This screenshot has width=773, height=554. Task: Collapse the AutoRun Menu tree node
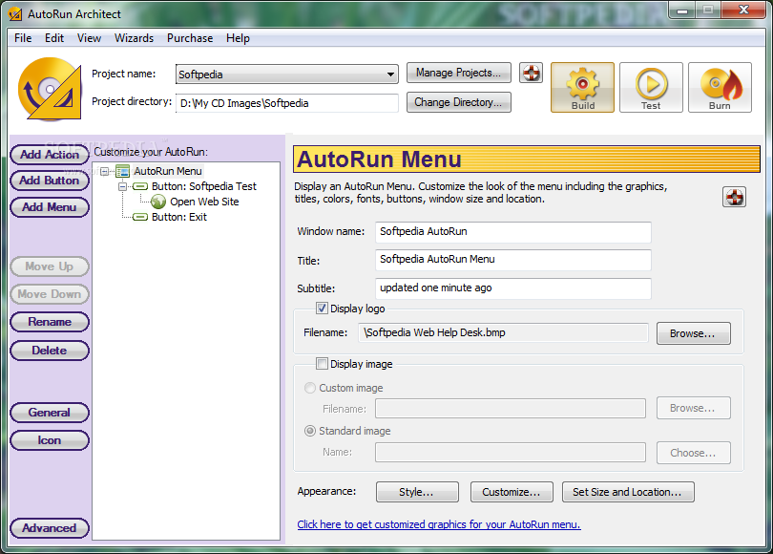coord(105,172)
